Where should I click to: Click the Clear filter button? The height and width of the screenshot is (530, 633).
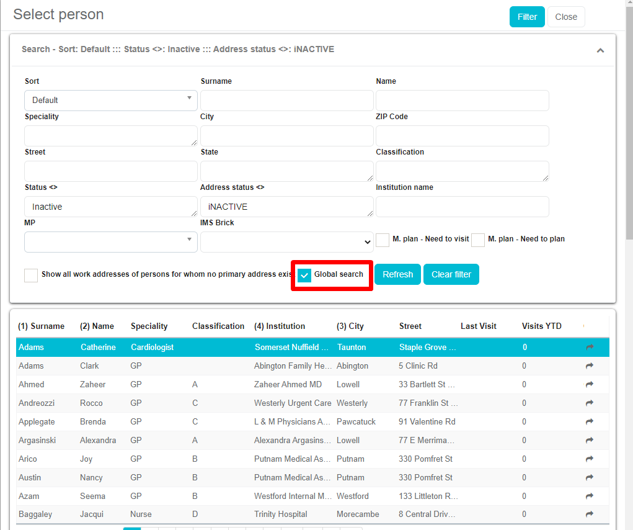451,274
